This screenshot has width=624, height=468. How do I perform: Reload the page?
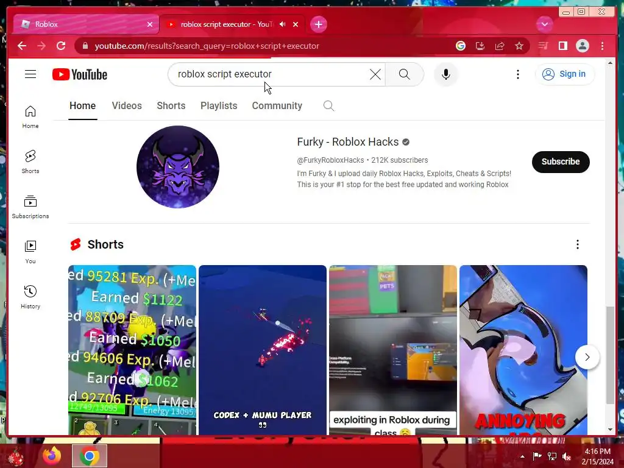[x=61, y=46]
